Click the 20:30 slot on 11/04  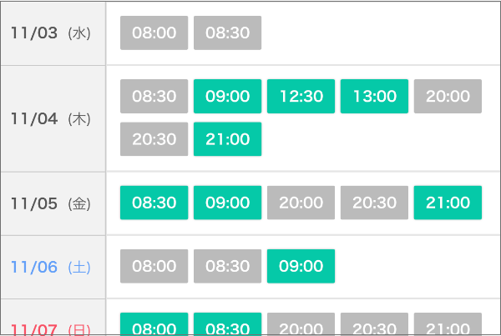click(154, 139)
